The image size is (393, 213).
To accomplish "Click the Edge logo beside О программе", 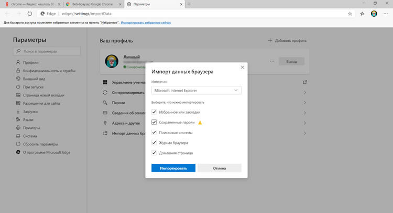I will pyautogui.click(x=18, y=152).
